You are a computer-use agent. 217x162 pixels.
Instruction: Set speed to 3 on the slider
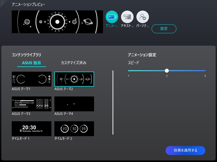[205, 70]
